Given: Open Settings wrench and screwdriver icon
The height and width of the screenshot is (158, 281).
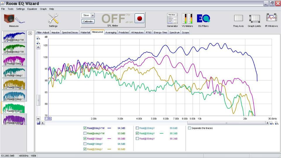Looking at the screenshot, I should [53, 18].
